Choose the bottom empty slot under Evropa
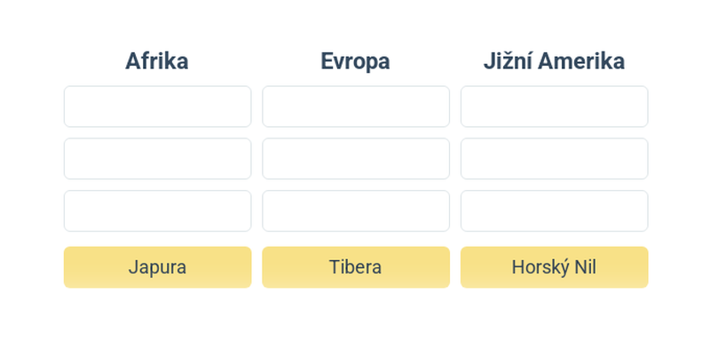The width and height of the screenshot is (710, 355). coord(356,210)
